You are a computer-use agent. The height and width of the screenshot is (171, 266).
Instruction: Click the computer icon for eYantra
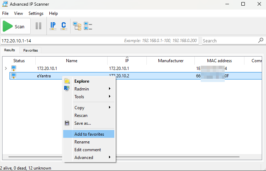coord(14,76)
